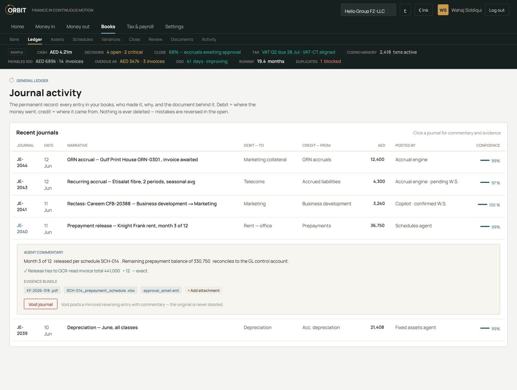Go to the Home menu

[17, 26]
